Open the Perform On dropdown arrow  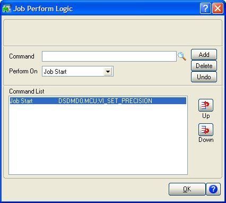coord(108,72)
